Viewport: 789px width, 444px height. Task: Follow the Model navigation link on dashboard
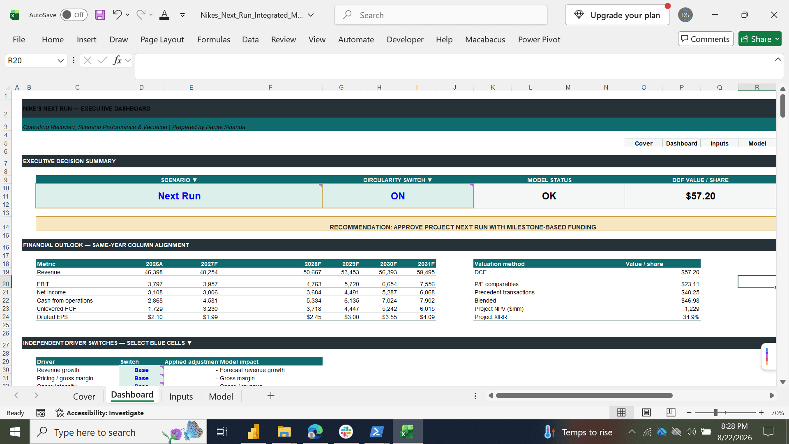click(x=757, y=143)
